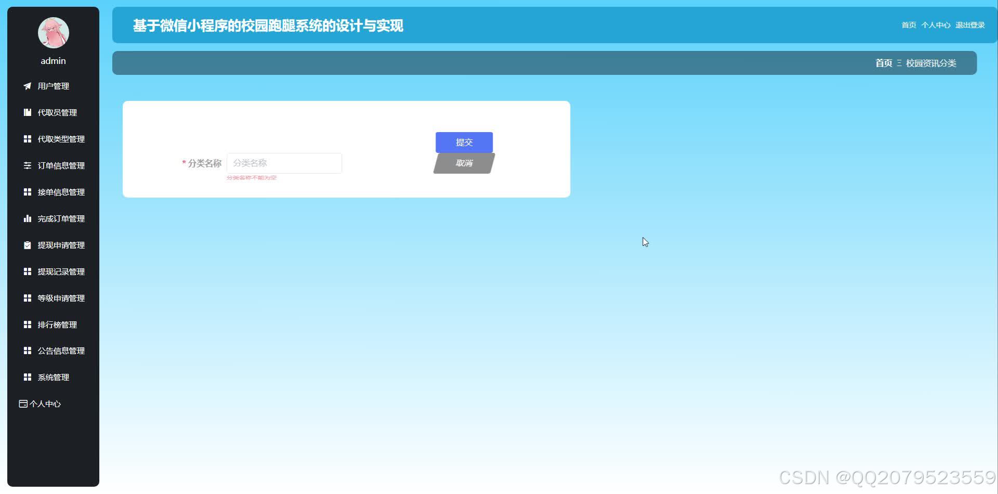Open 首页 in the top navigation
998x494 pixels.
point(908,25)
